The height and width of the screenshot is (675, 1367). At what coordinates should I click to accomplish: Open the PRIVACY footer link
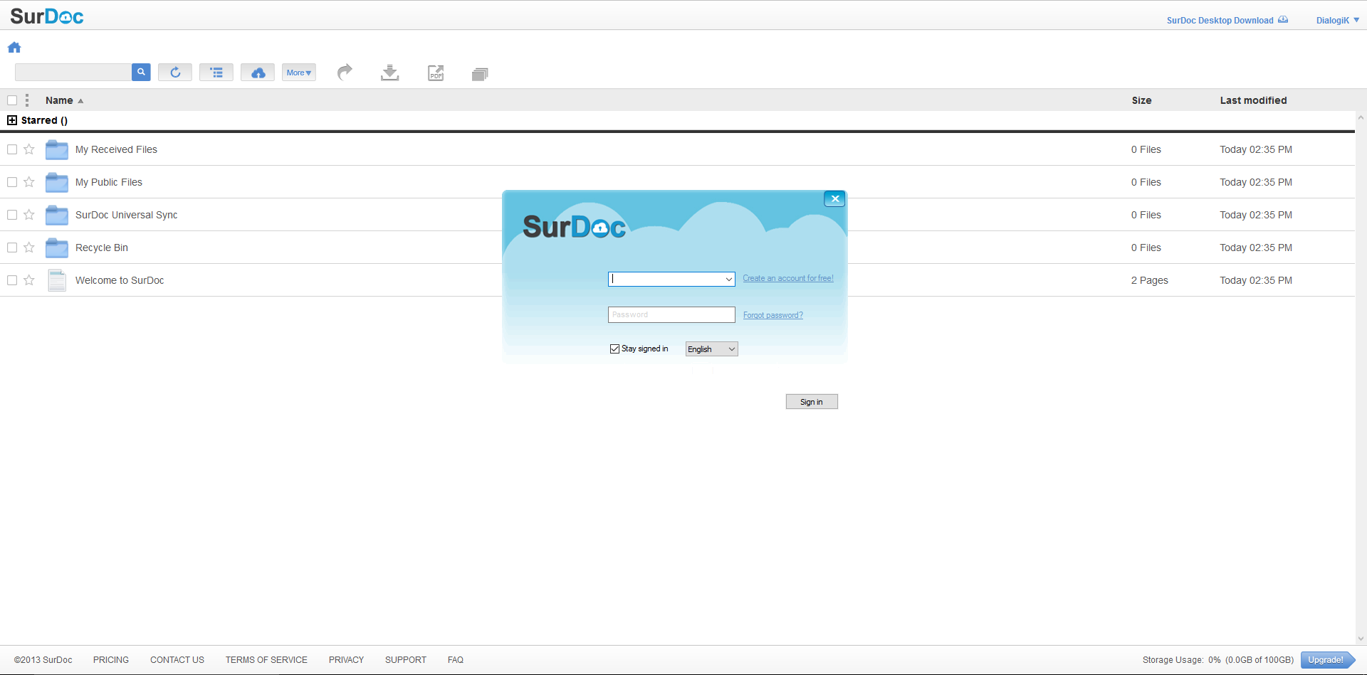tap(346, 660)
